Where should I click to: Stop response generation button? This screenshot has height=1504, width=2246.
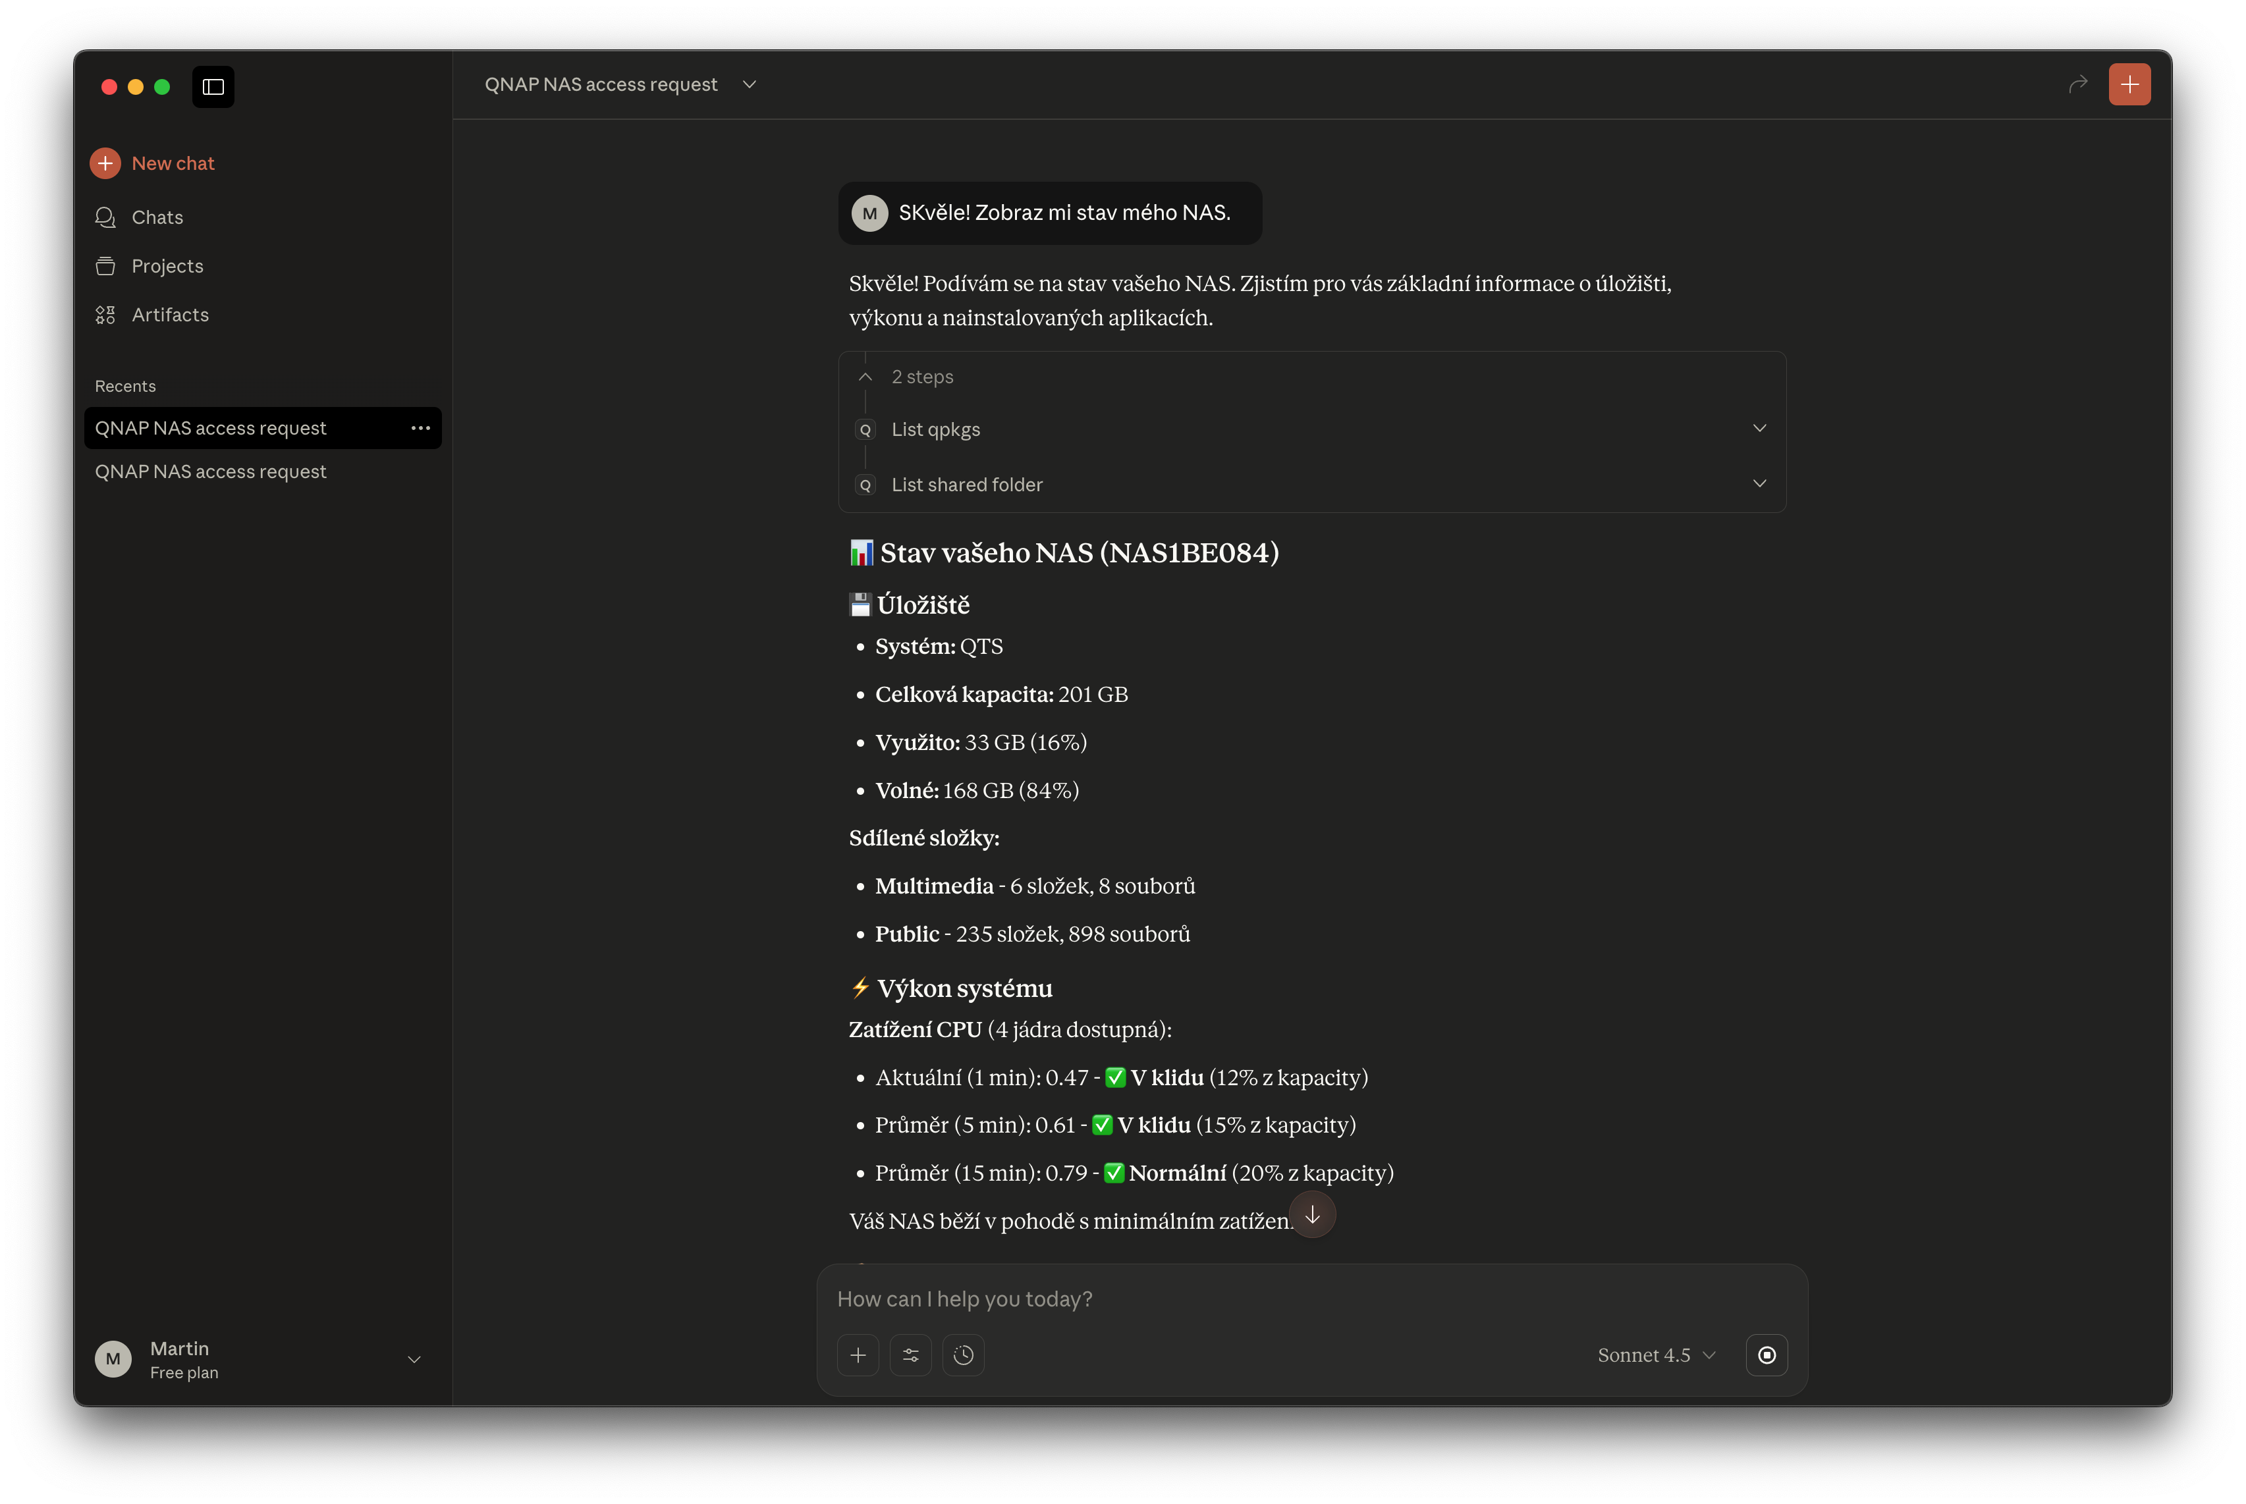click(x=1767, y=1355)
